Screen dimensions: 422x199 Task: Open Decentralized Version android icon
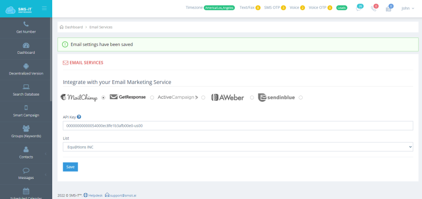click(x=26, y=66)
